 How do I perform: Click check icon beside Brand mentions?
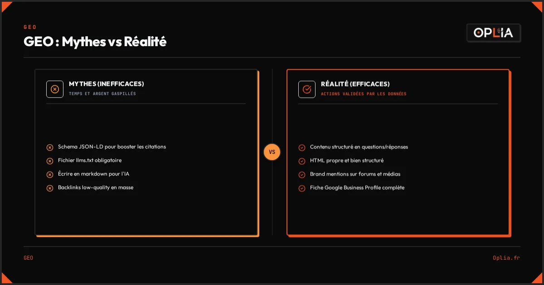point(302,175)
